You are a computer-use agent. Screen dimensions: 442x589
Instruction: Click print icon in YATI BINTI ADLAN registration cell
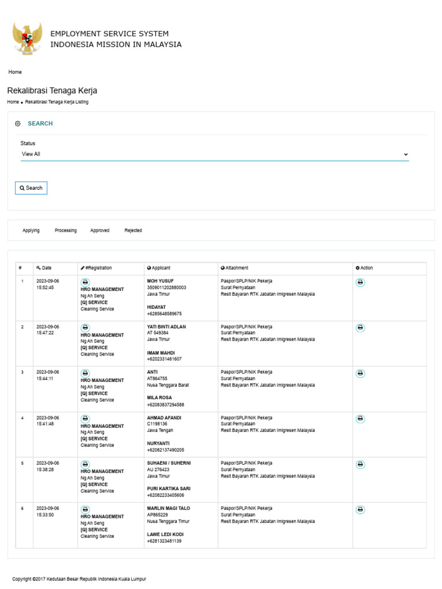coord(85,327)
